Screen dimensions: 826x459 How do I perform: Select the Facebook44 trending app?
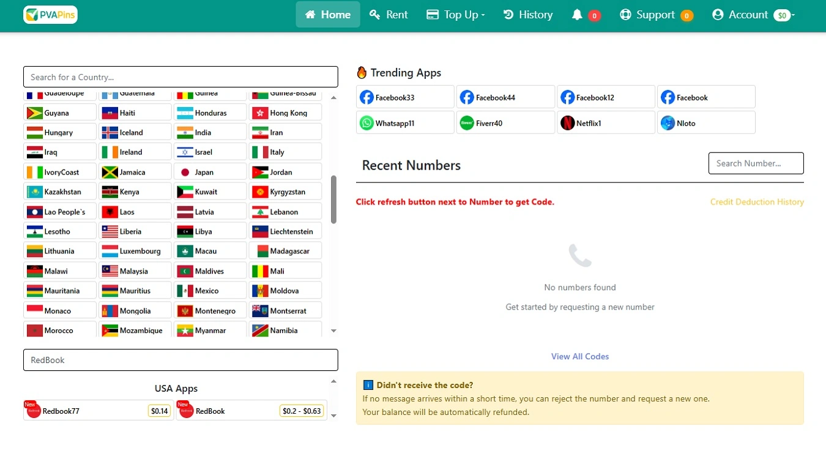pyautogui.click(x=505, y=97)
